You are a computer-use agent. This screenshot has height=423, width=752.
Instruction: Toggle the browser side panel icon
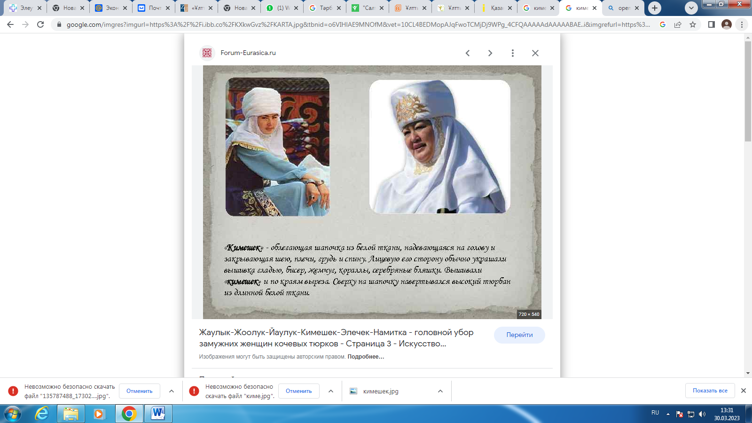pos(712,24)
